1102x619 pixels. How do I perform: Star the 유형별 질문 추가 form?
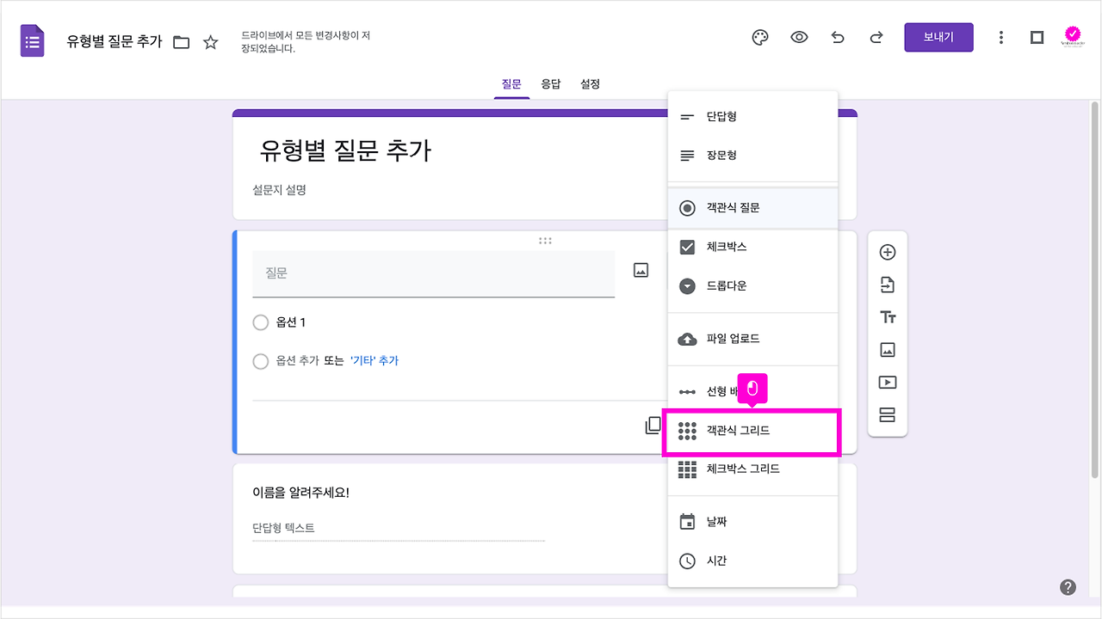click(211, 40)
